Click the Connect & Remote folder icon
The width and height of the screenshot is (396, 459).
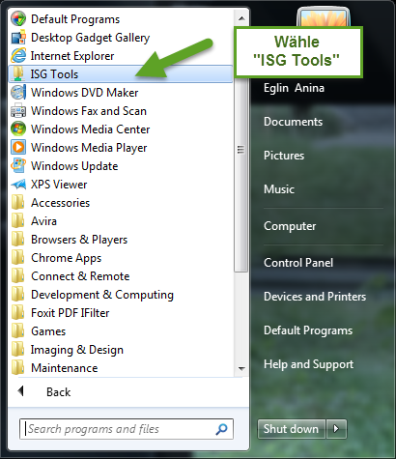coord(17,276)
